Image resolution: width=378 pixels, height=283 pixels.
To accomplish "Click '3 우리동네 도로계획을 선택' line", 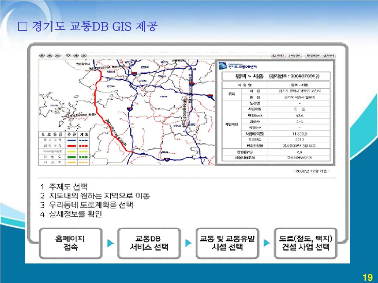I will click(86, 205).
